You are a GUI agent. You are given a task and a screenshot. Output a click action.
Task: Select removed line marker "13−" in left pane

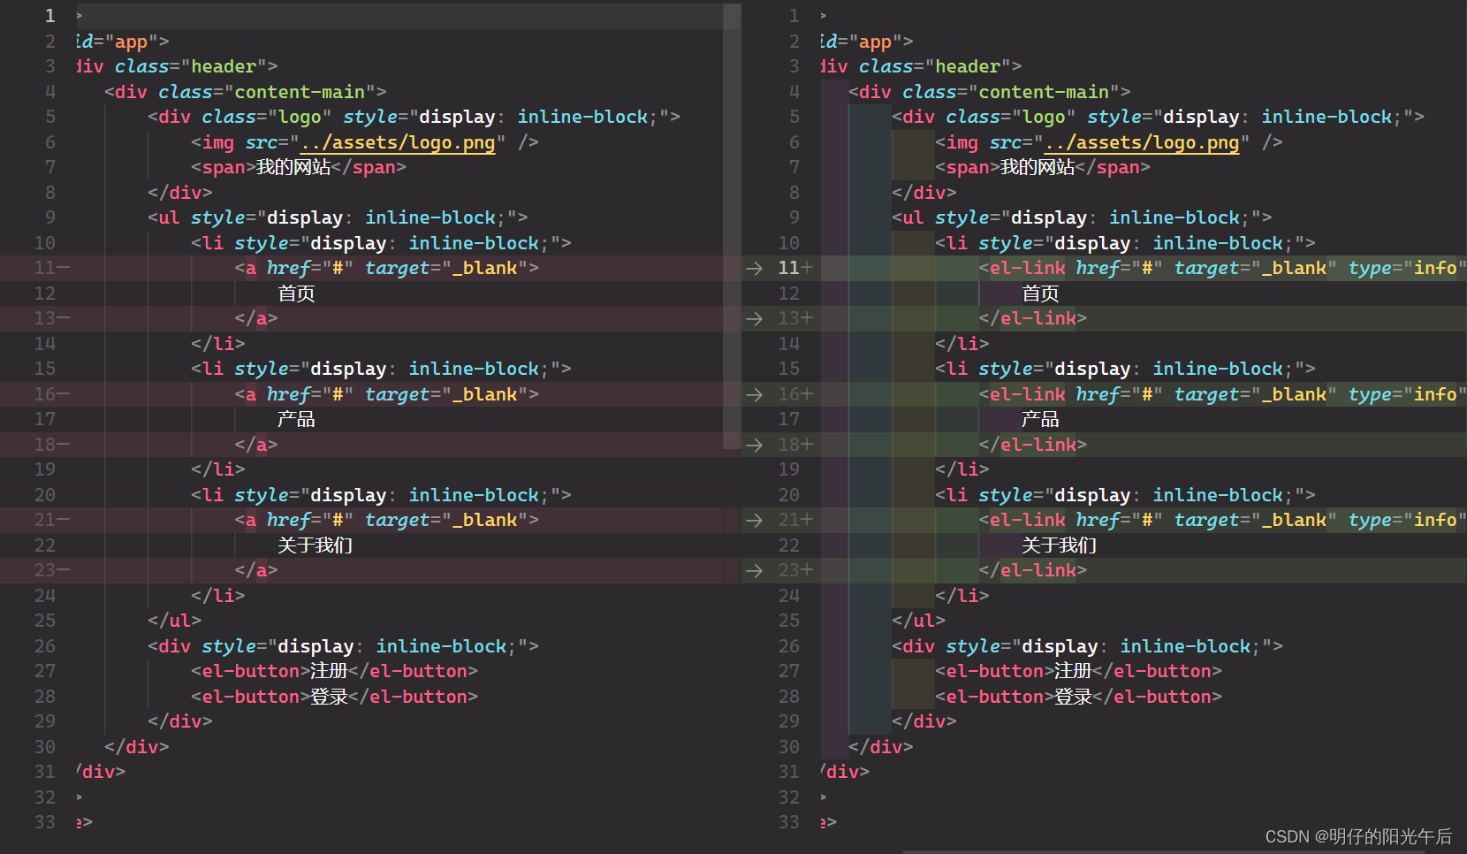[52, 318]
